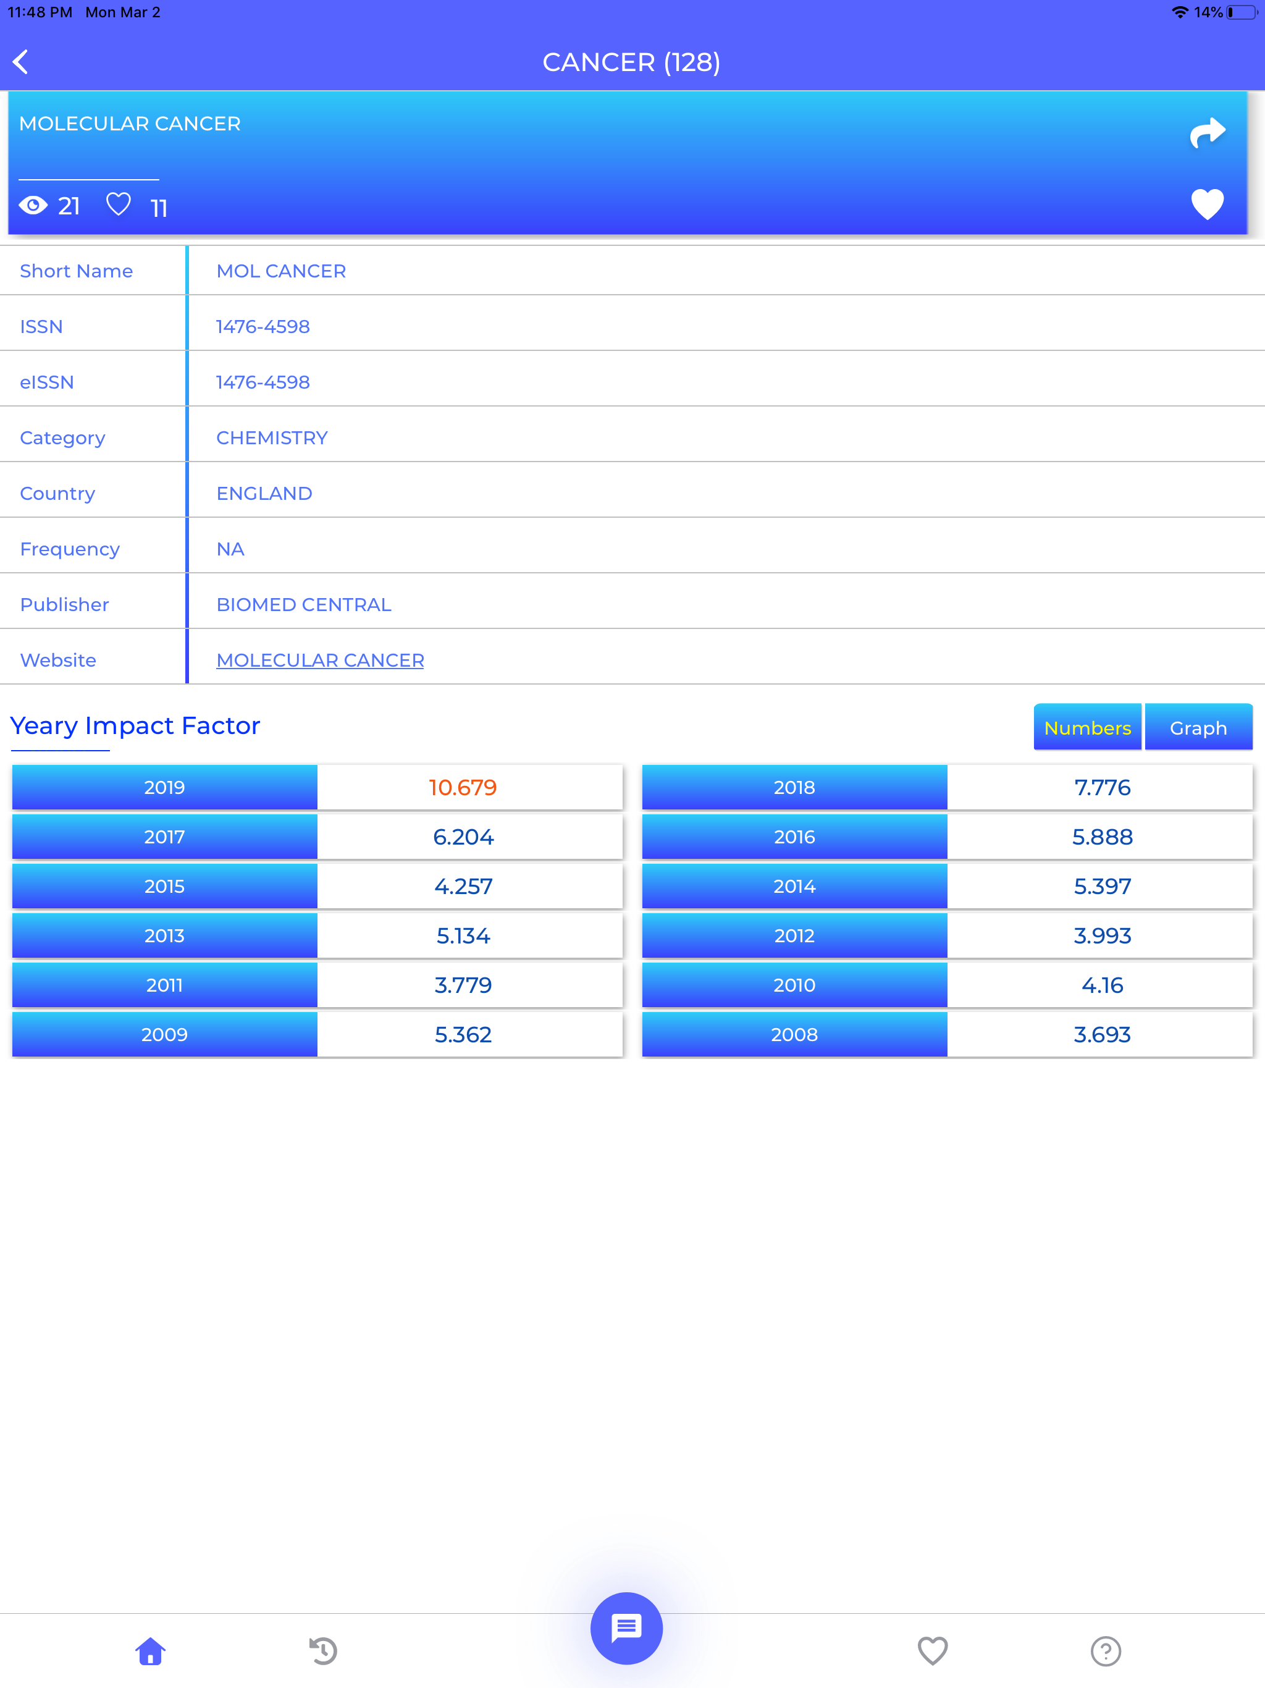
Task: Select the 2019 year cell
Action: point(165,787)
